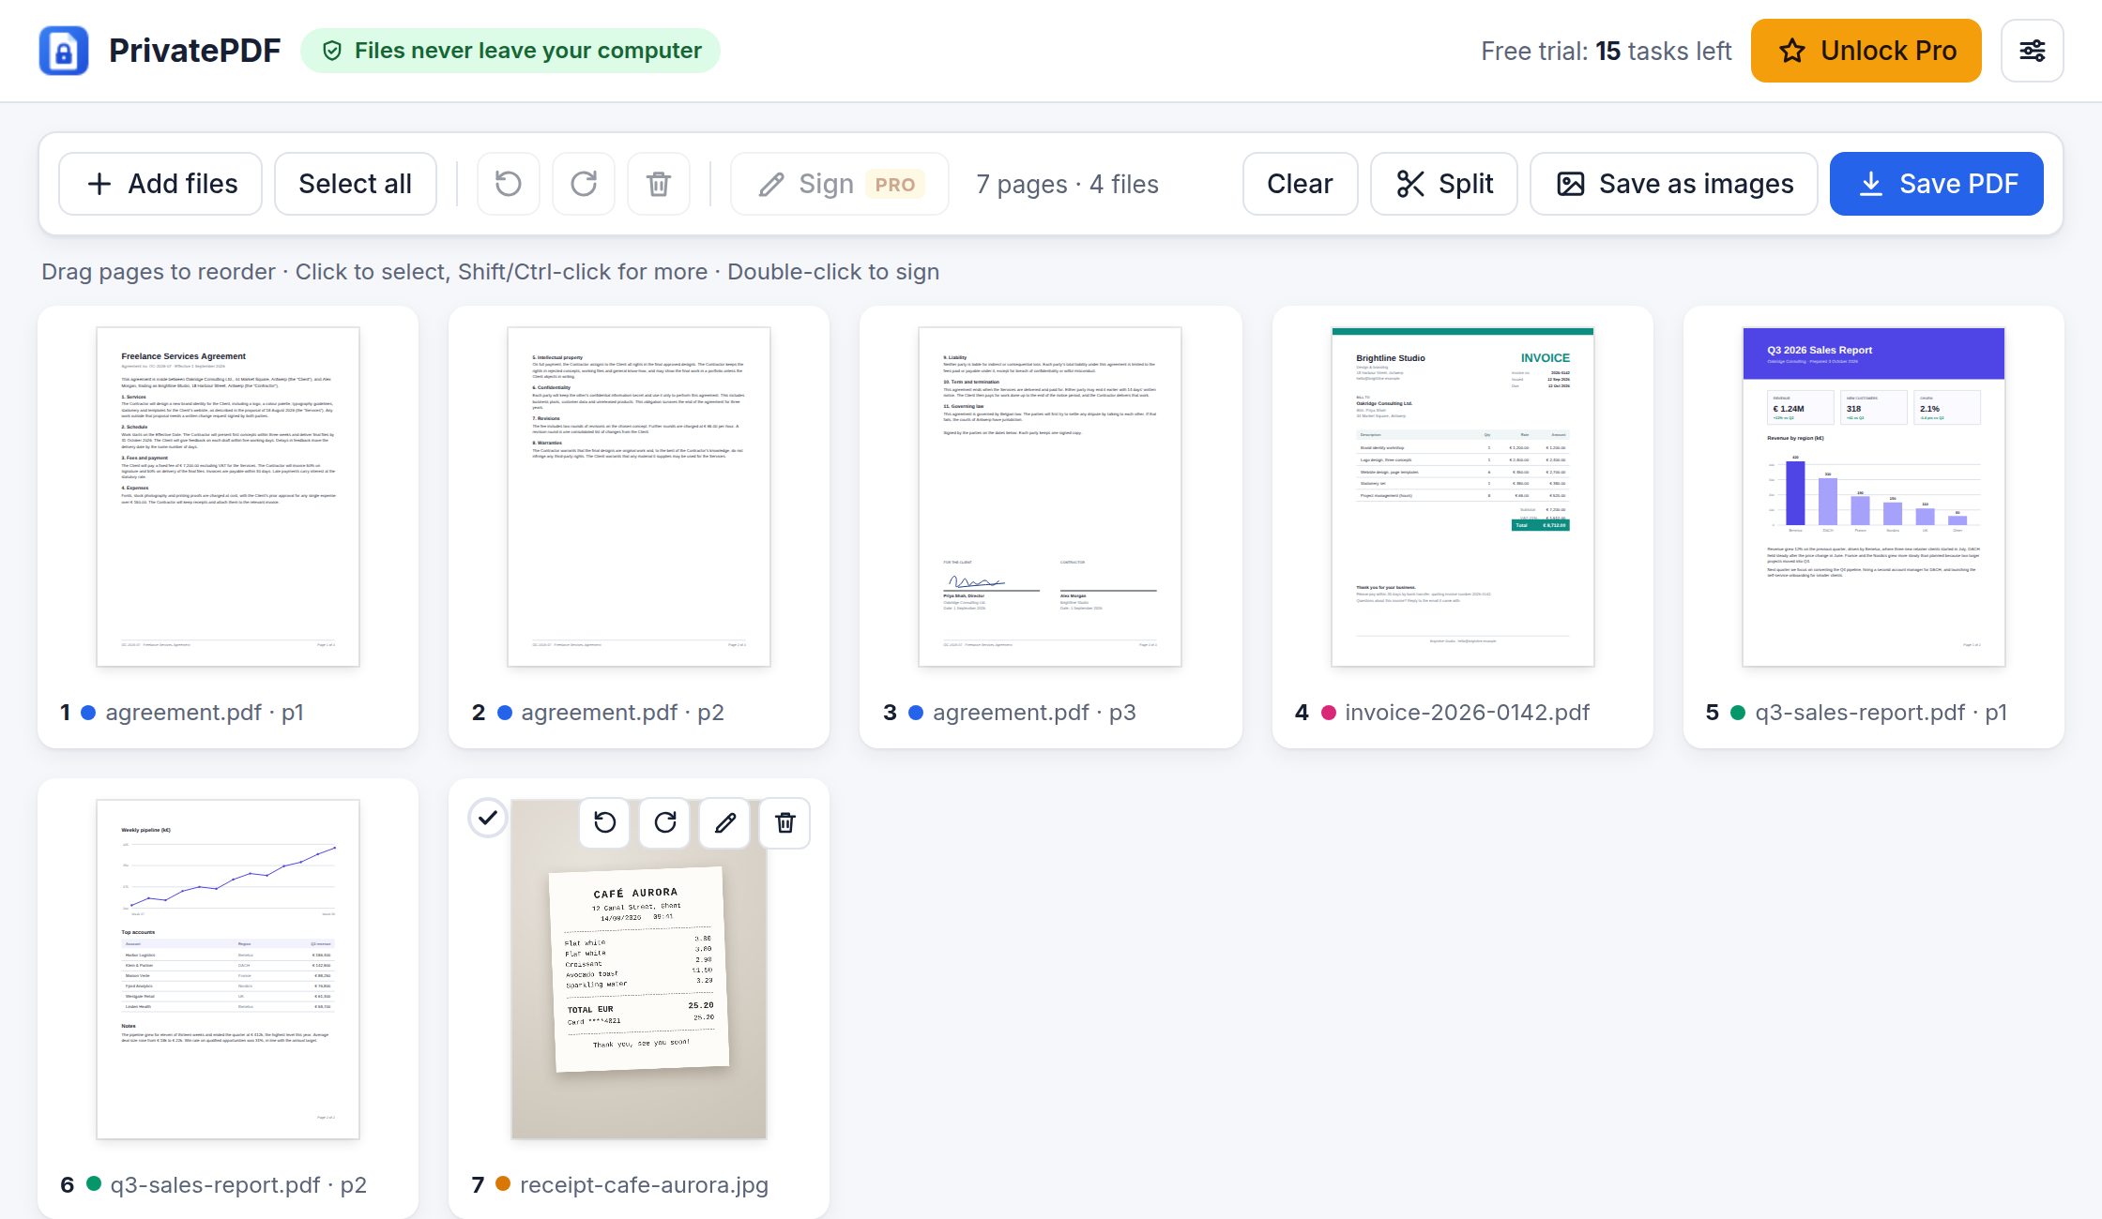Click the PrivatePDF lock logo icon

(64, 51)
